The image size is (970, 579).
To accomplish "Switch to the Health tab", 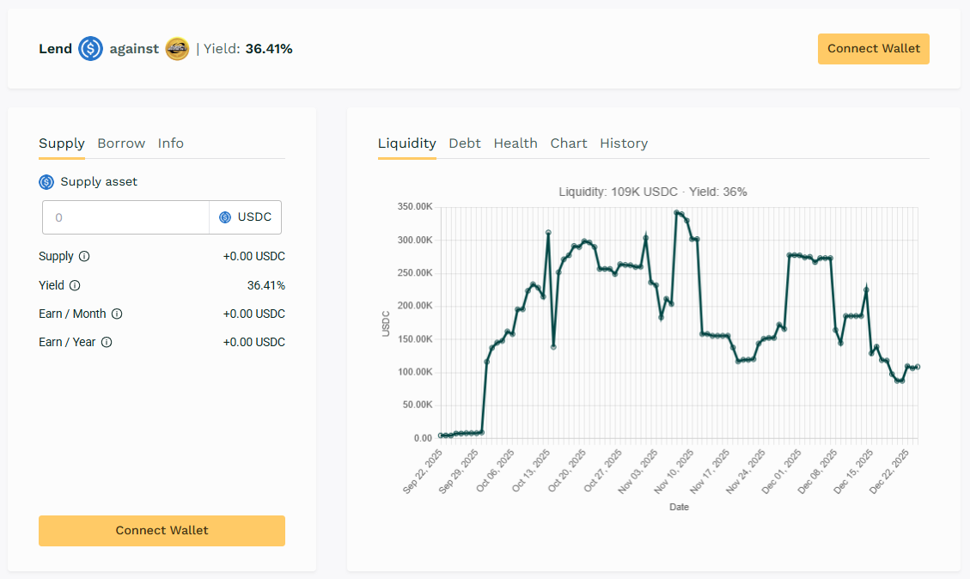I will click(516, 143).
